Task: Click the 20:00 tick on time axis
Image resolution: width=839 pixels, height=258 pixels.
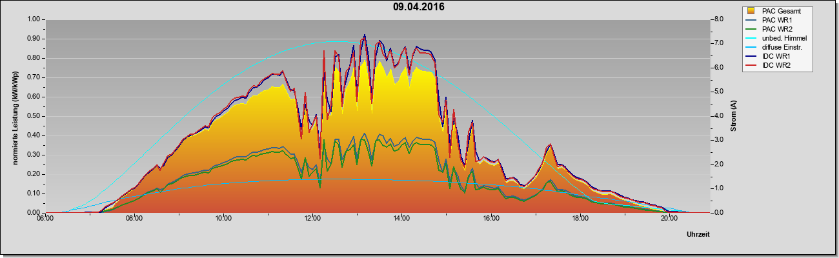Action: (669, 218)
